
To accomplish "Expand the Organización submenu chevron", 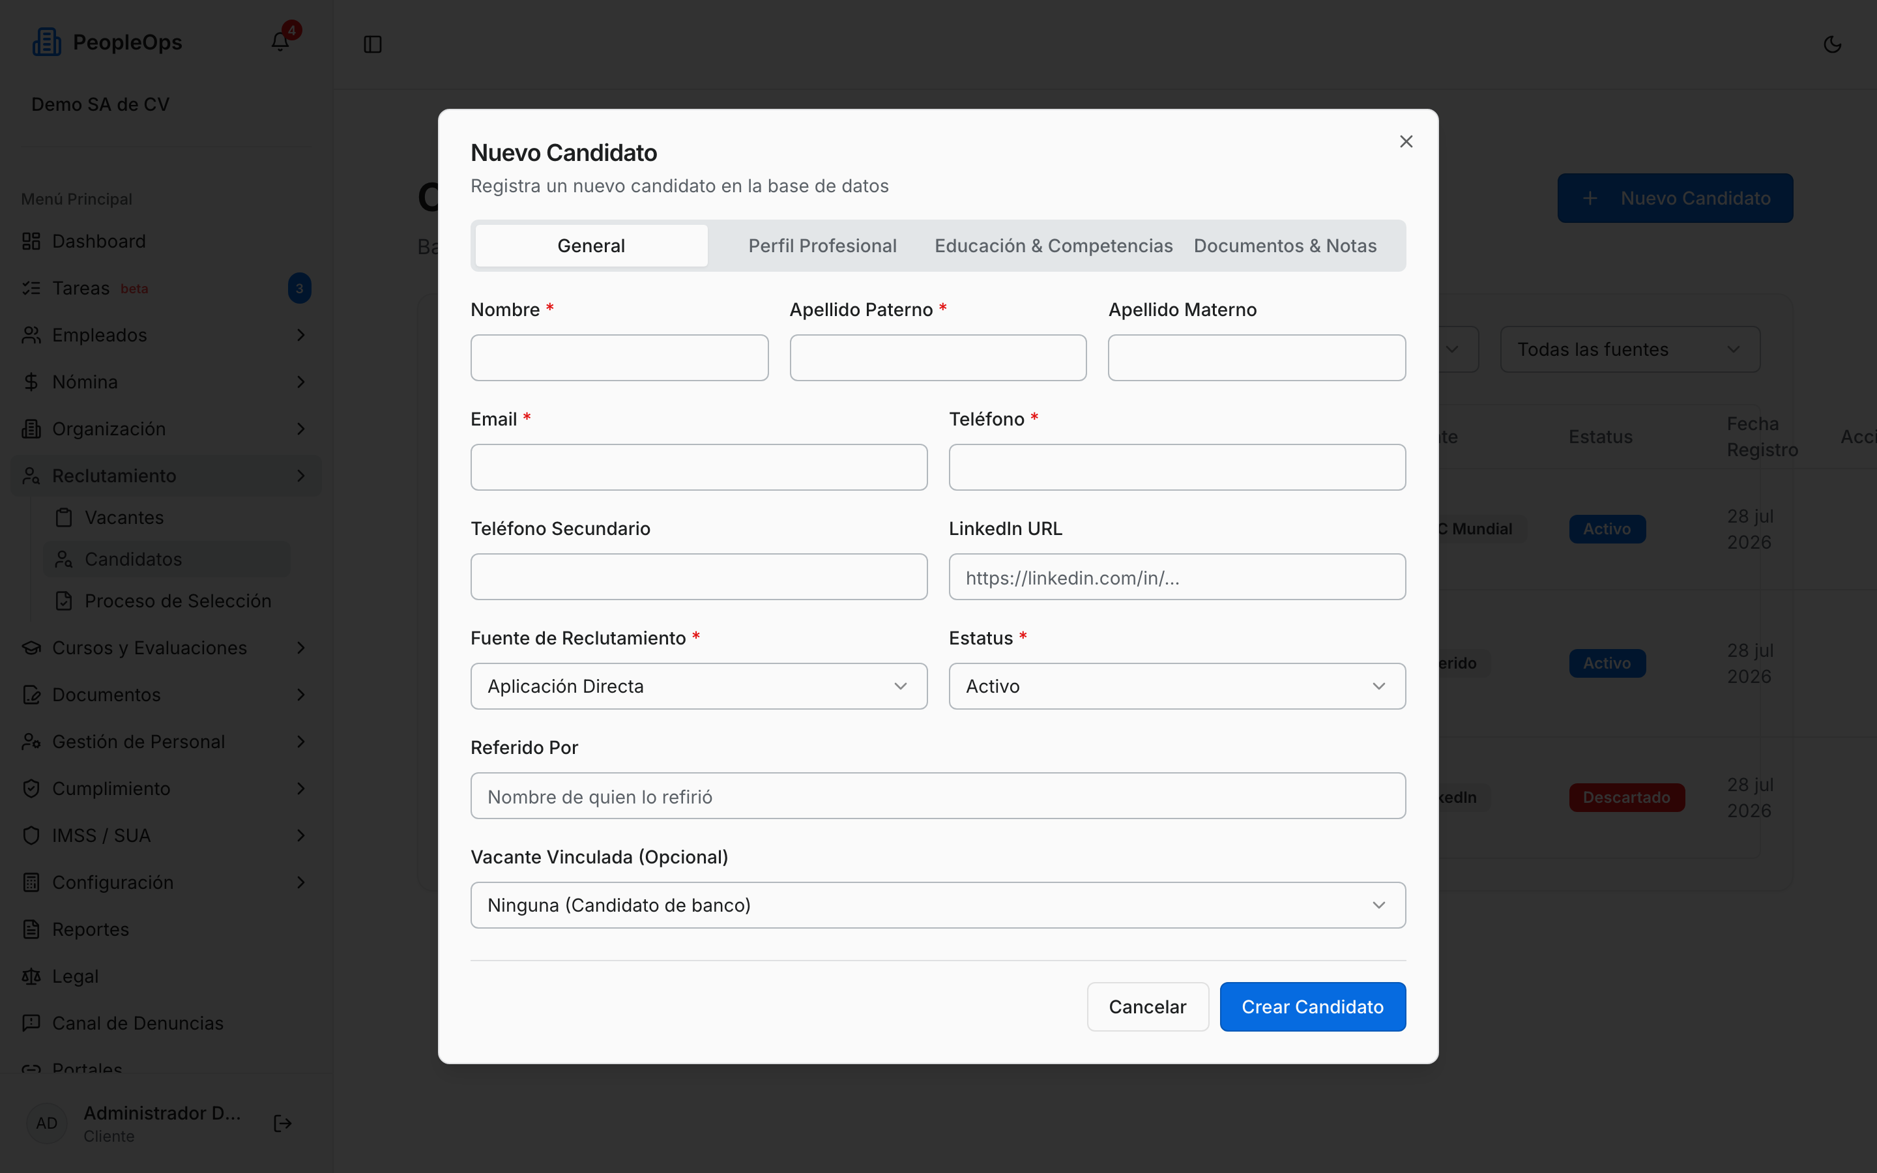I will tap(301, 429).
